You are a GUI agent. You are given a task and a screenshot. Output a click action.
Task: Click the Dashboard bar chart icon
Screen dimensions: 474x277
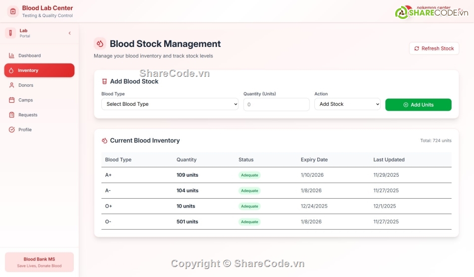click(x=11, y=55)
